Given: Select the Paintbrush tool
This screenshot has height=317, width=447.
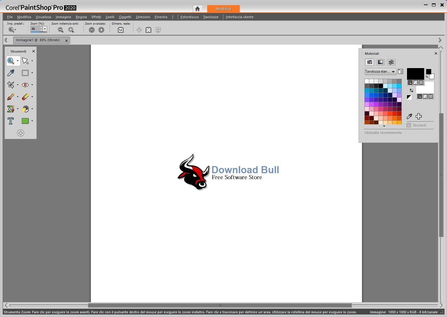Looking at the screenshot, I should [11, 97].
